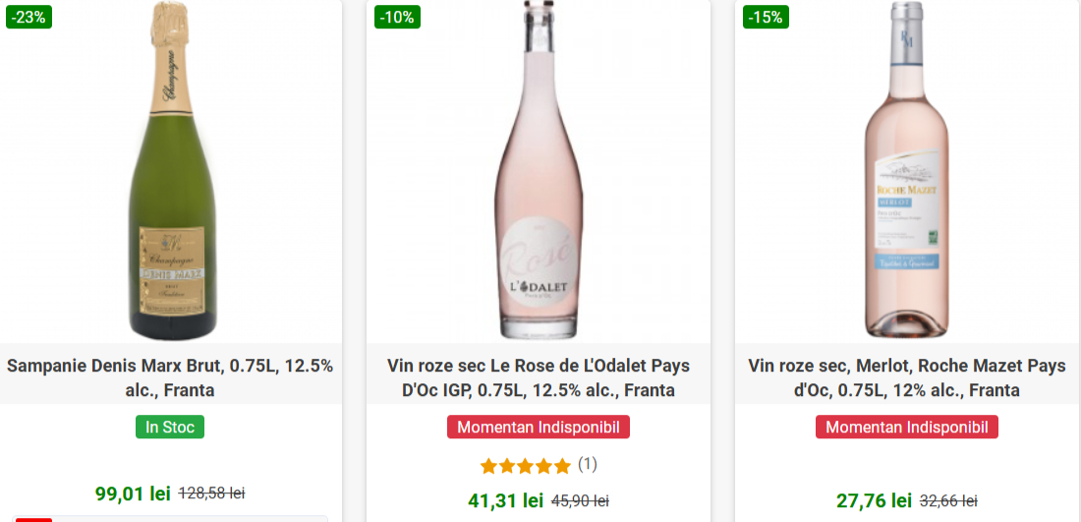
Task: Click the crossed-out 45,90 lei price
Action: (x=580, y=500)
